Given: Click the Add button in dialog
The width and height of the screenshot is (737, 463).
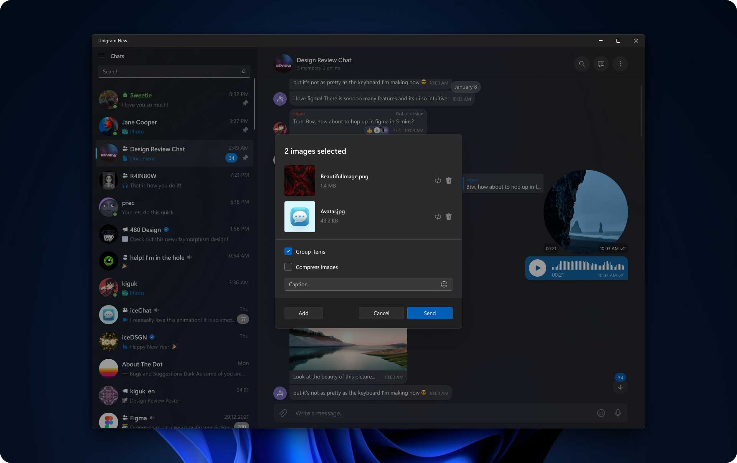Looking at the screenshot, I should pos(303,313).
